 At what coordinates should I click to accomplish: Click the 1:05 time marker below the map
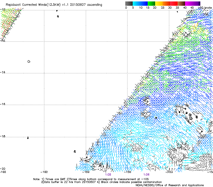(108, 175)
